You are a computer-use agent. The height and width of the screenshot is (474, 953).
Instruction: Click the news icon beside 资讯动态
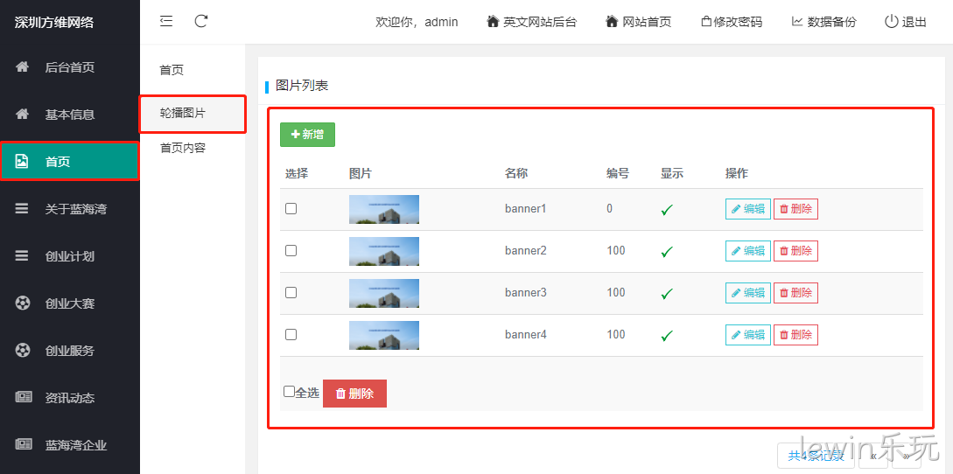(x=23, y=397)
